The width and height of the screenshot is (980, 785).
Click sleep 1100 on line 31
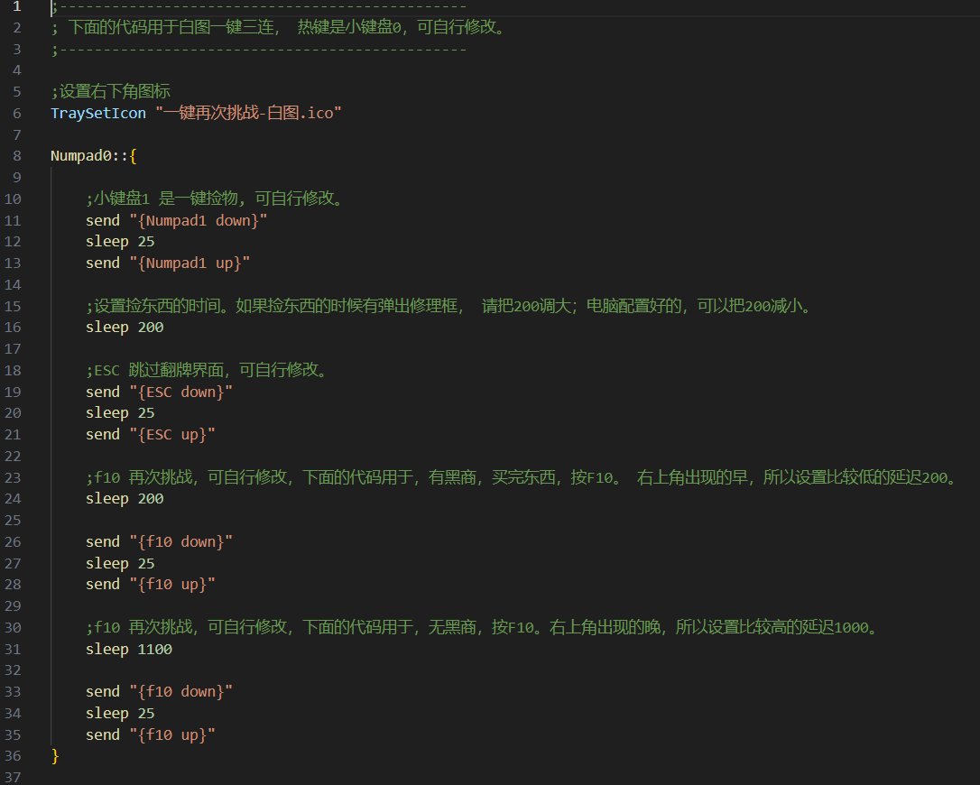(128, 649)
